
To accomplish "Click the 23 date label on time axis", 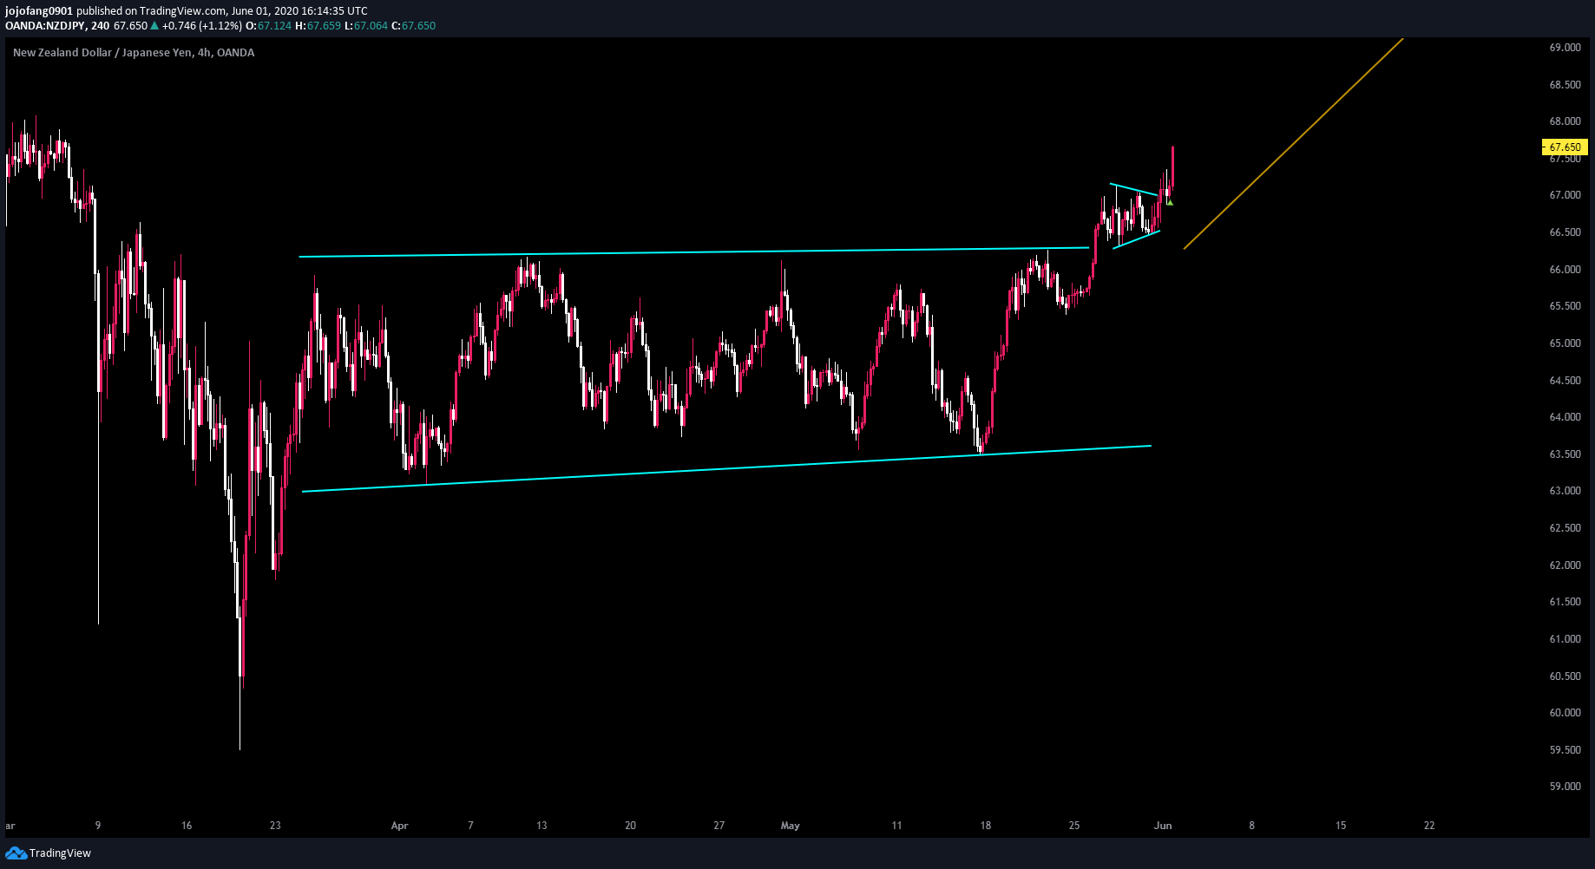I will [x=275, y=826].
